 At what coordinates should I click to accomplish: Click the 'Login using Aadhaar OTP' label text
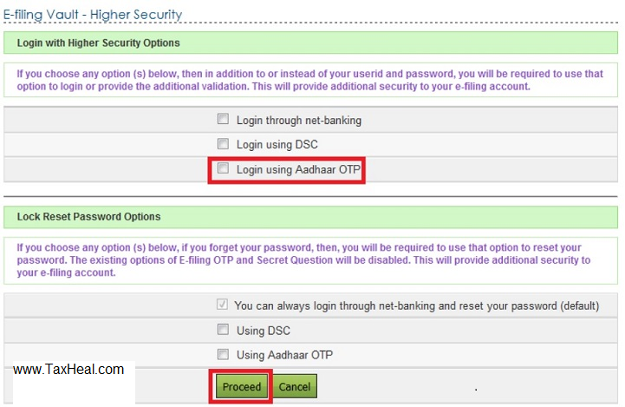click(297, 169)
